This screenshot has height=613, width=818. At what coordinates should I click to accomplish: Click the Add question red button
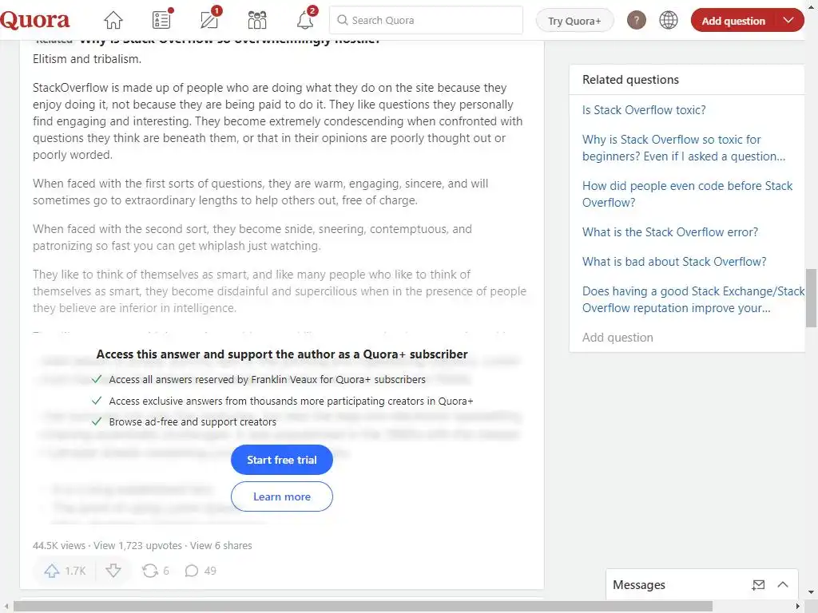pyautogui.click(x=733, y=20)
